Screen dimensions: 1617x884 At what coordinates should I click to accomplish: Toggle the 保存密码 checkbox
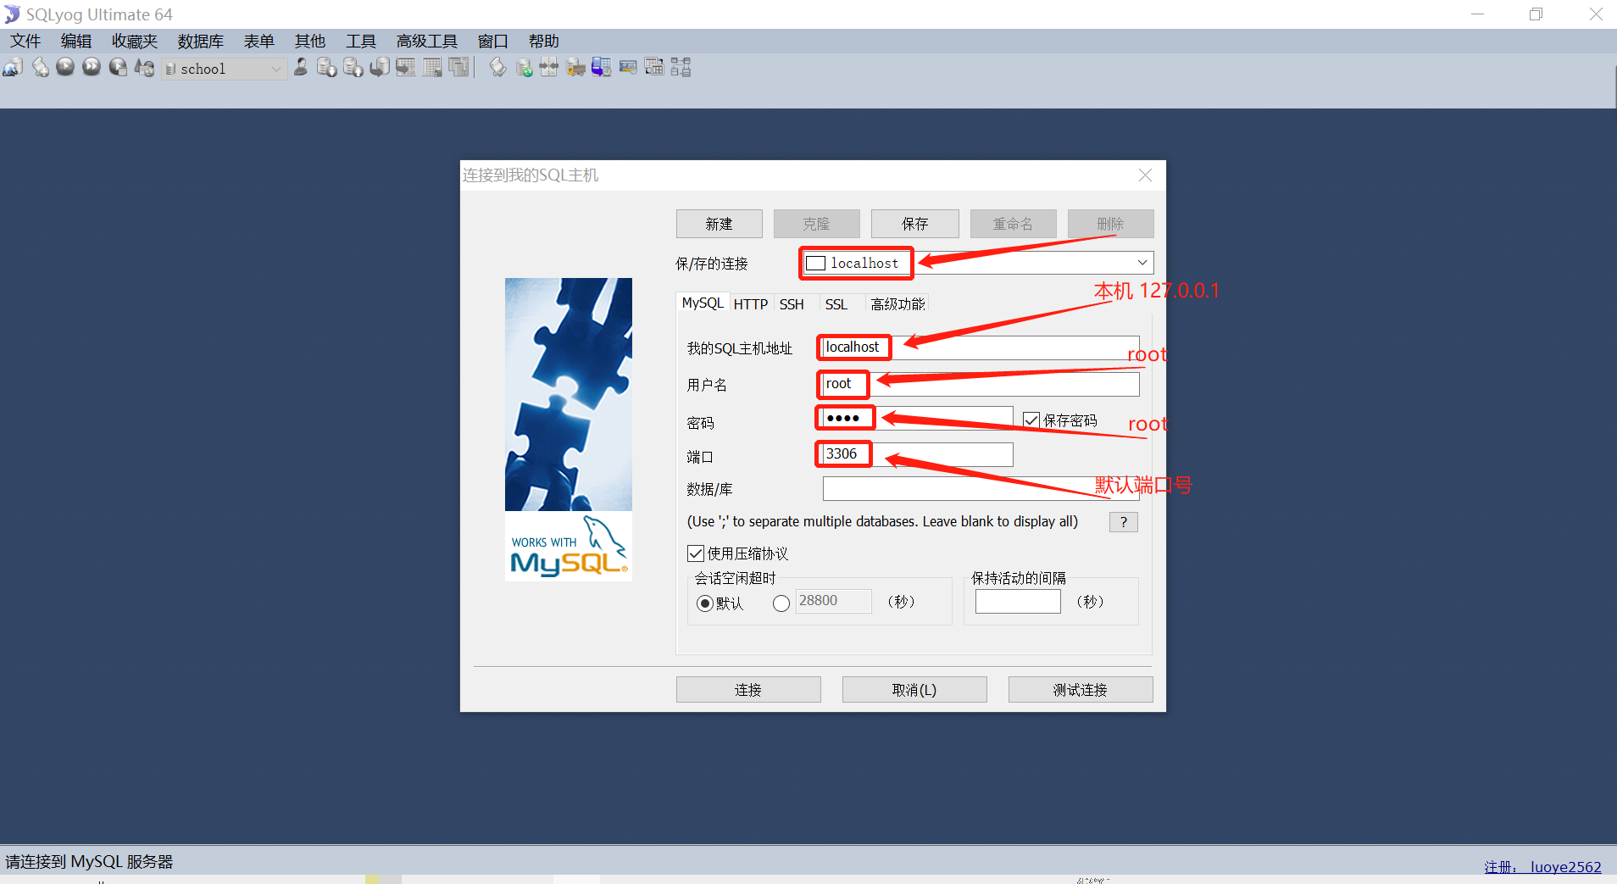(1031, 420)
